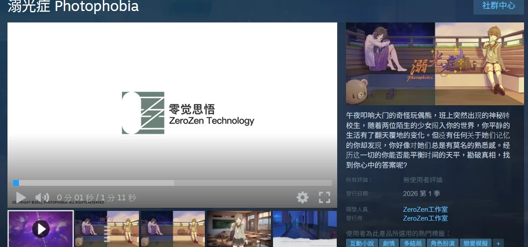Click the 劇情 tag
The image size is (528, 247).
pyautogui.click(x=389, y=243)
